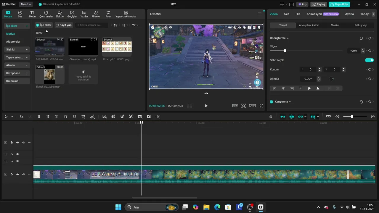The image size is (379, 213).
Task: Open the player panel hamburger menu
Action: tap(260, 14)
